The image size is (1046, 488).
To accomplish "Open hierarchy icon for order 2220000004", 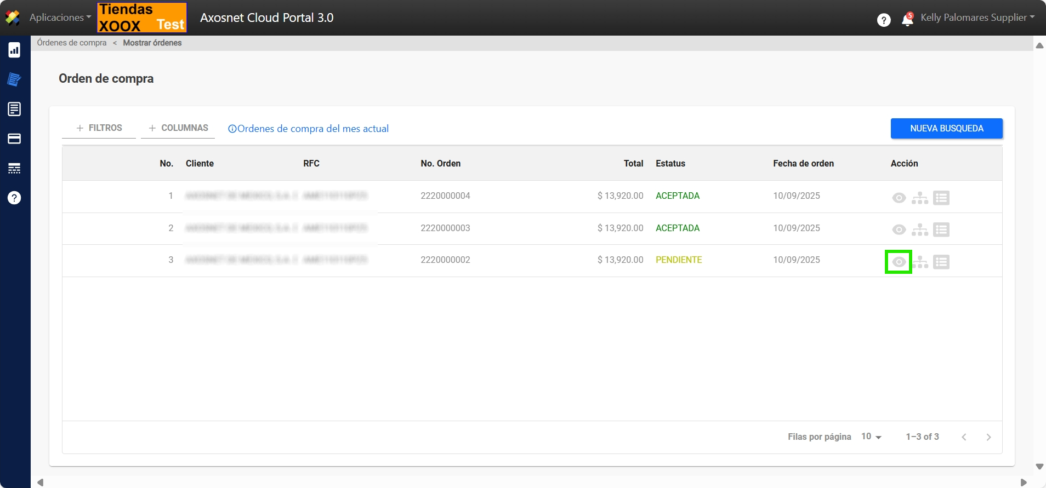I will click(920, 198).
